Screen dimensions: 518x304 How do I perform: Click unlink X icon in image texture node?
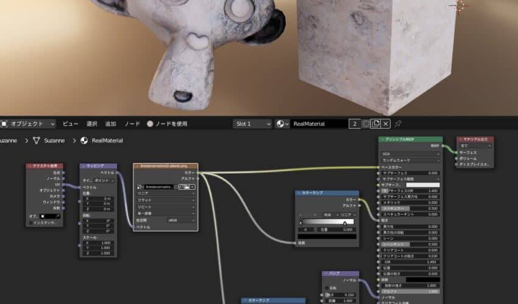(x=192, y=187)
